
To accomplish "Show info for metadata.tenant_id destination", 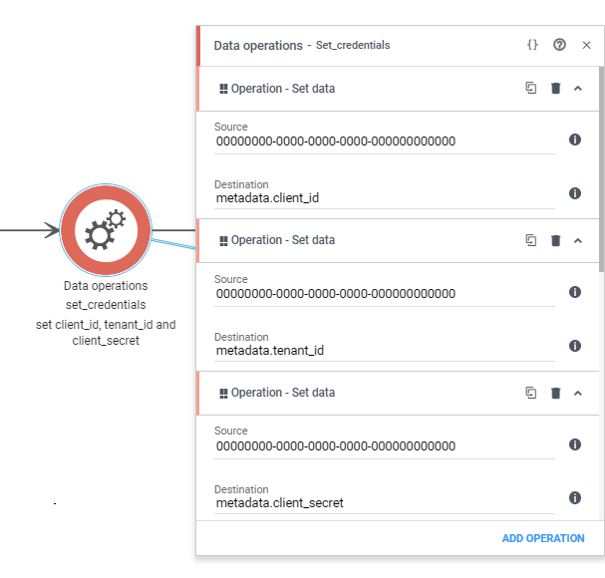I will point(575,346).
